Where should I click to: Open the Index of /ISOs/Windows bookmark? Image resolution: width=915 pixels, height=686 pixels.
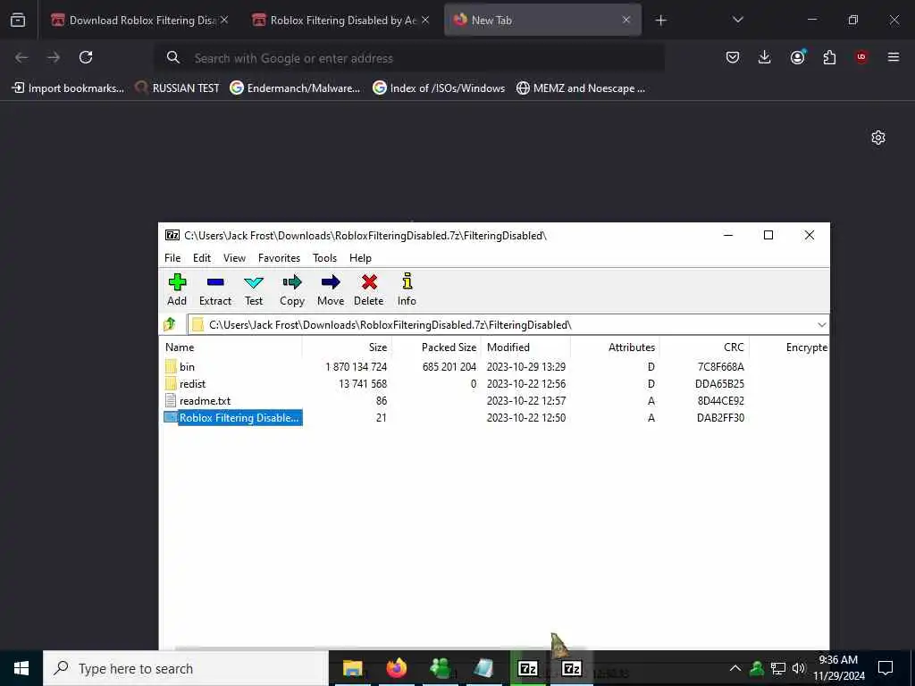coord(439,88)
